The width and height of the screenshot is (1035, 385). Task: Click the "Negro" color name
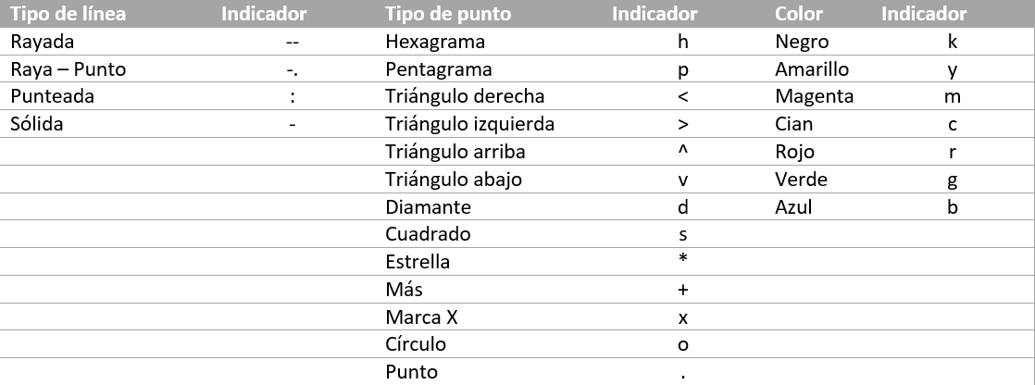pos(802,42)
